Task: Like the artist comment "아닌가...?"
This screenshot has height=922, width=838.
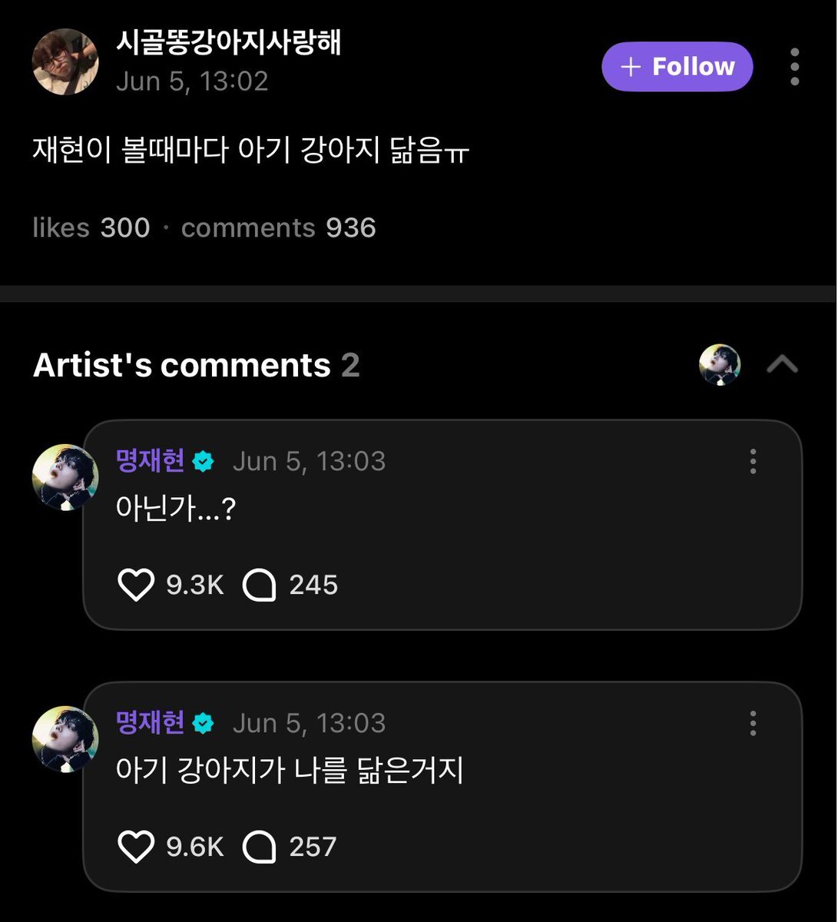Action: click(x=136, y=585)
